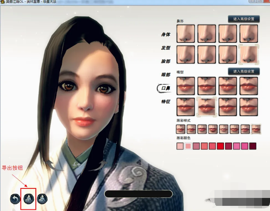
Task: Select the dusty rose lip color swatch
Action: click(x=196, y=146)
